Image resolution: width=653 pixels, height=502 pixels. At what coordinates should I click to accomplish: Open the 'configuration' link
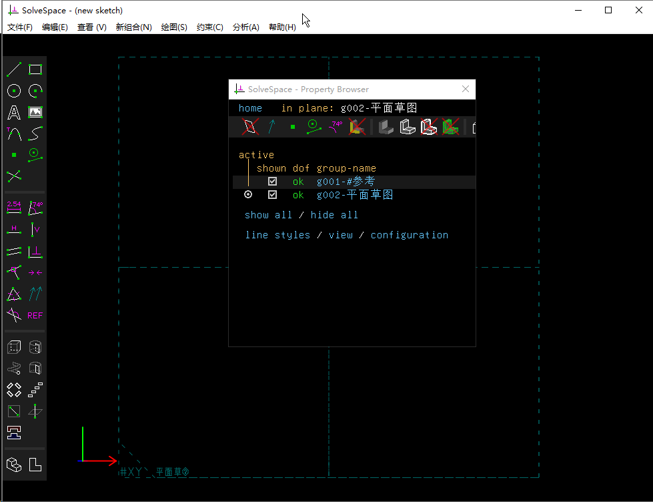pos(409,235)
